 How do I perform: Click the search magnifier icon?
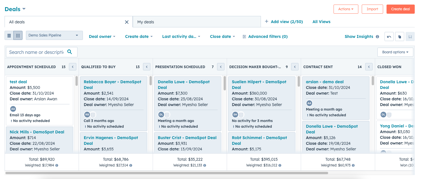click(x=70, y=52)
